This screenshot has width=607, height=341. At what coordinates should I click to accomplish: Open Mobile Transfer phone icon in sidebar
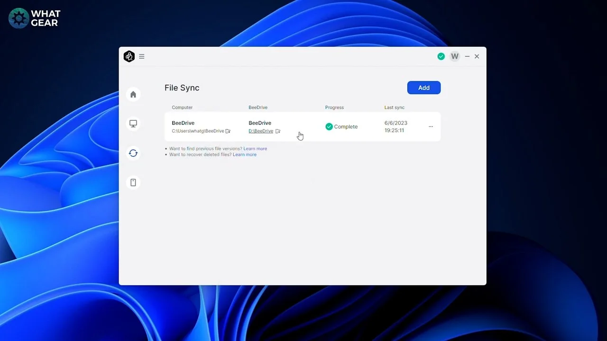pyautogui.click(x=133, y=182)
